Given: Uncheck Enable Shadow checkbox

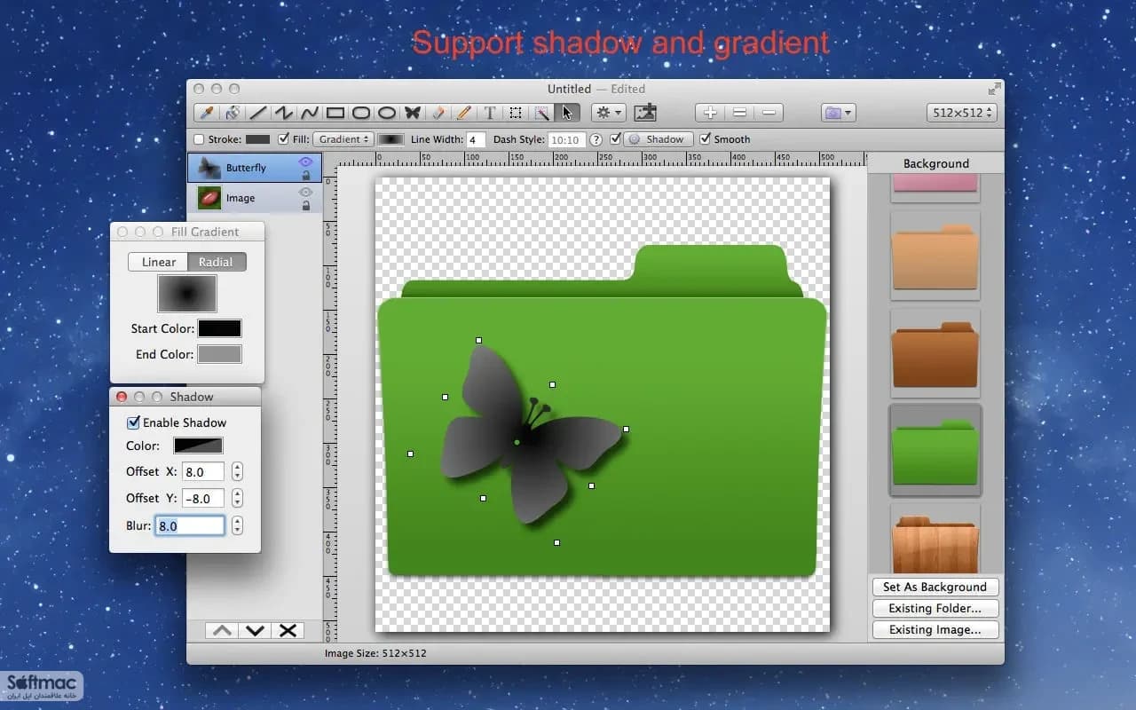Looking at the screenshot, I should click(x=134, y=422).
